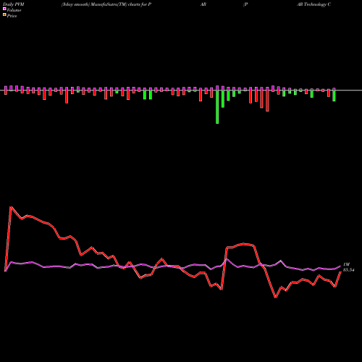Click the red price line's lowest trough
This screenshot has width=362, height=362.
(x=275, y=298)
